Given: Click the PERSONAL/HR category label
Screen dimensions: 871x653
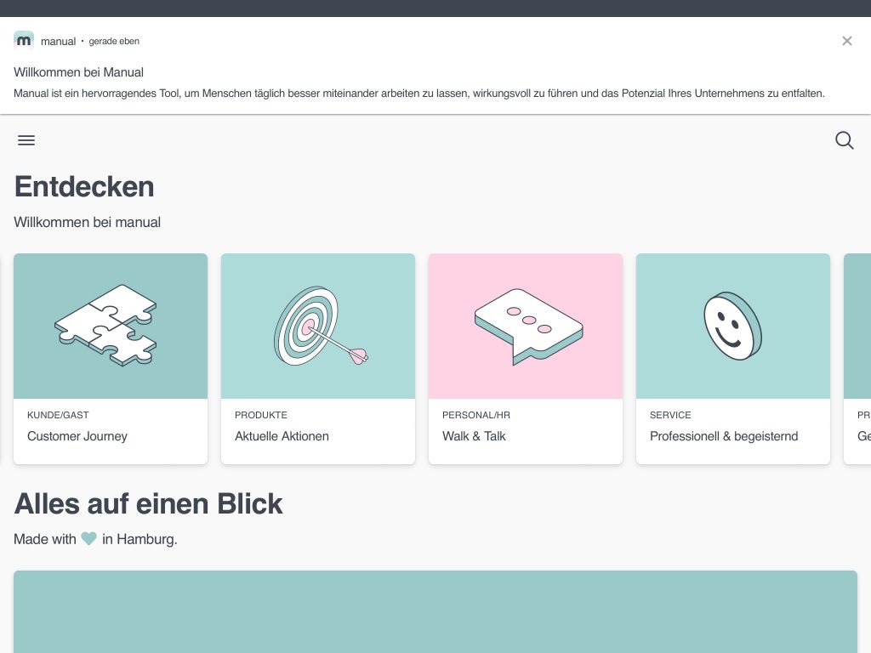Looking at the screenshot, I should click(476, 415).
